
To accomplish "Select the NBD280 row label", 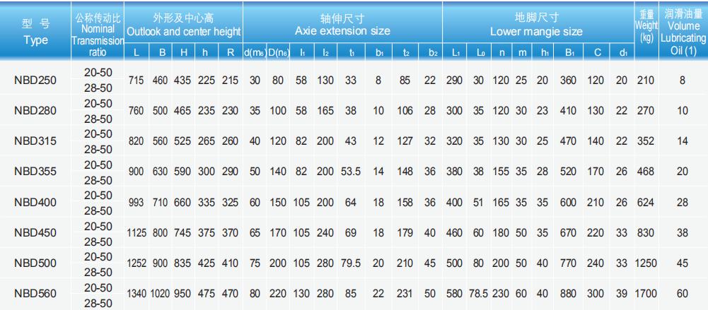I will (x=35, y=111).
